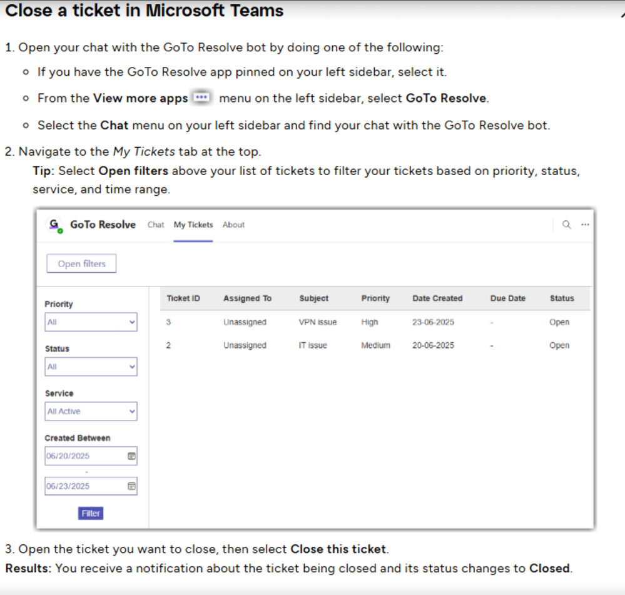625x595 pixels.
Task: Click Unassigned in the IT issue row
Action: (245, 345)
